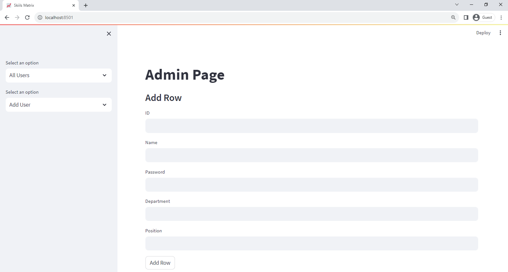Focus the Department input field
This screenshot has height=272, width=508.
pyautogui.click(x=311, y=214)
